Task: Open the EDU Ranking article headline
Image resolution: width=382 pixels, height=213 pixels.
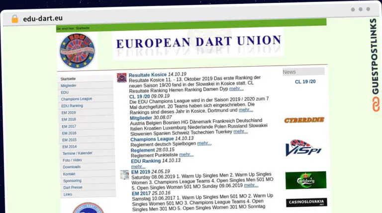Action: [x=146, y=161]
